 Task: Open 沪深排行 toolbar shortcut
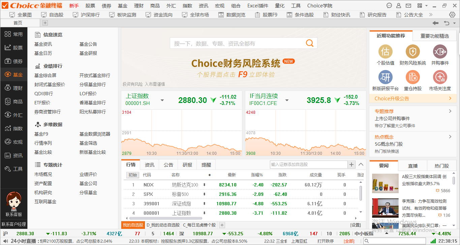click(x=86, y=15)
